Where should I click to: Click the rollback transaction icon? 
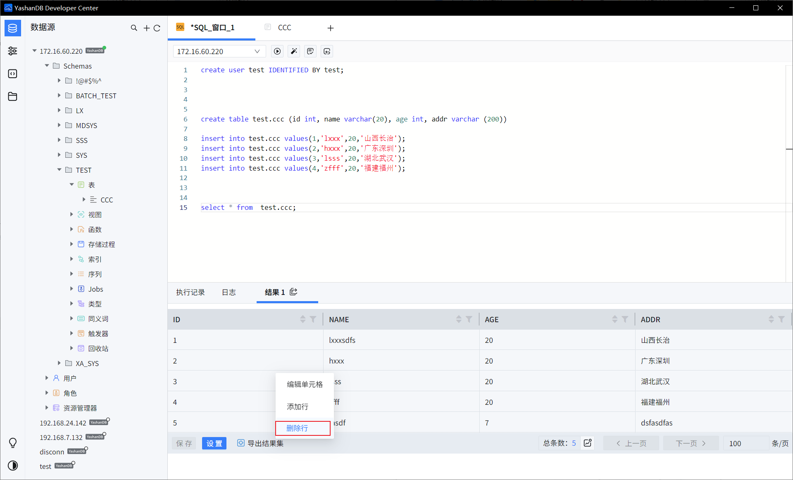click(327, 51)
